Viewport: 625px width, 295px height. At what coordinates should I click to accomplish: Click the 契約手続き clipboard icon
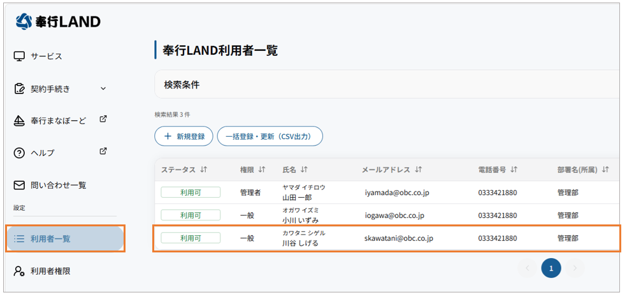[19, 88]
